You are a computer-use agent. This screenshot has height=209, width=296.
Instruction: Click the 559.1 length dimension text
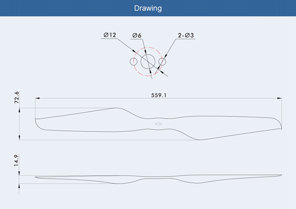159,95
